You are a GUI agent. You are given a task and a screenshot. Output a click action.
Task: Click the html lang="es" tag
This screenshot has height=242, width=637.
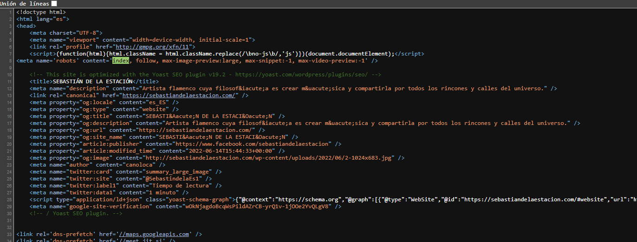click(43, 19)
